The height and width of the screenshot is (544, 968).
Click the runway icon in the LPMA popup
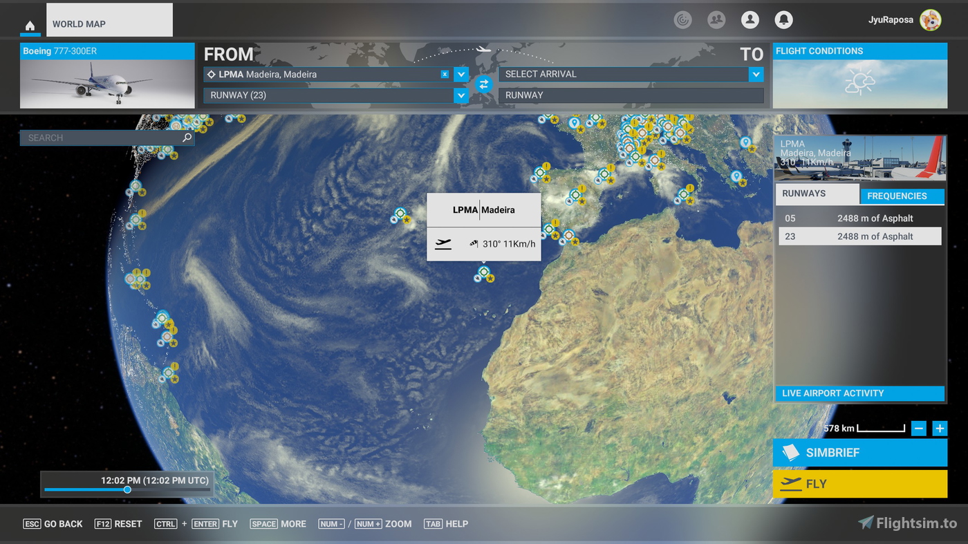click(443, 243)
